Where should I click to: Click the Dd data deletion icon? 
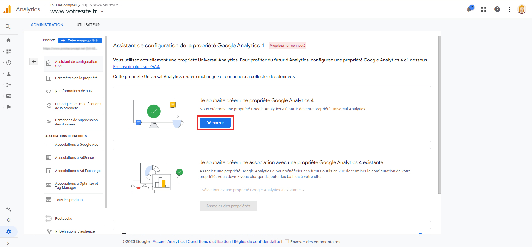point(49,122)
